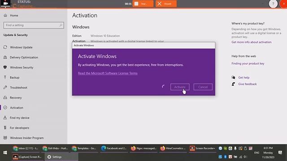Cancel the Activate Windows dialog
The width and height of the screenshot is (287, 161).
click(x=203, y=87)
